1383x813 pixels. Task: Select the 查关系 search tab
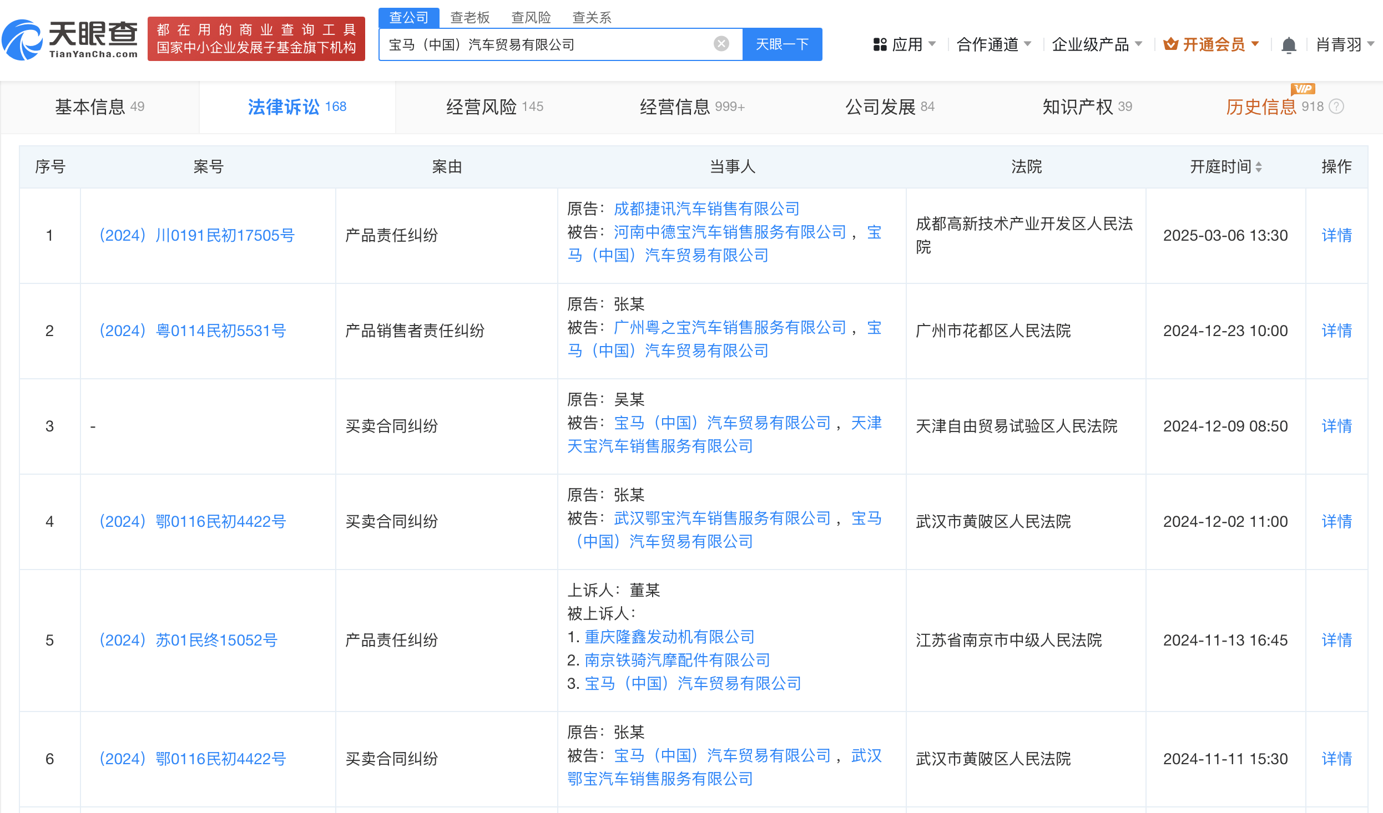(x=592, y=18)
